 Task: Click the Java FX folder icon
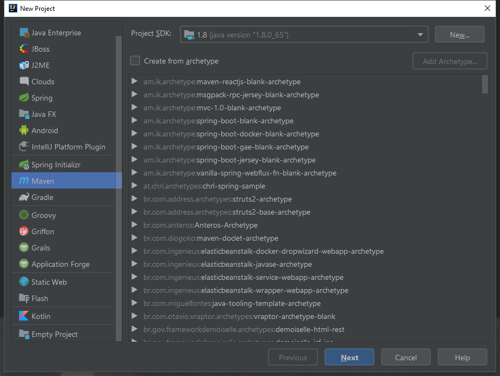click(24, 114)
